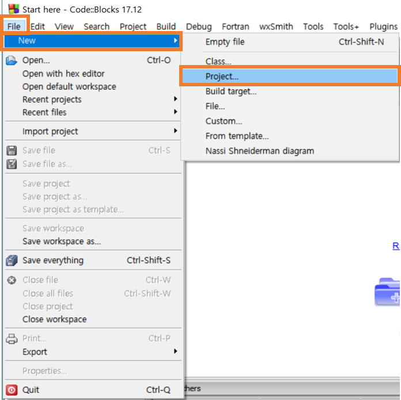Image resolution: width=401 pixels, height=400 pixels.
Task: Open the Fortran menu
Action: [235, 26]
